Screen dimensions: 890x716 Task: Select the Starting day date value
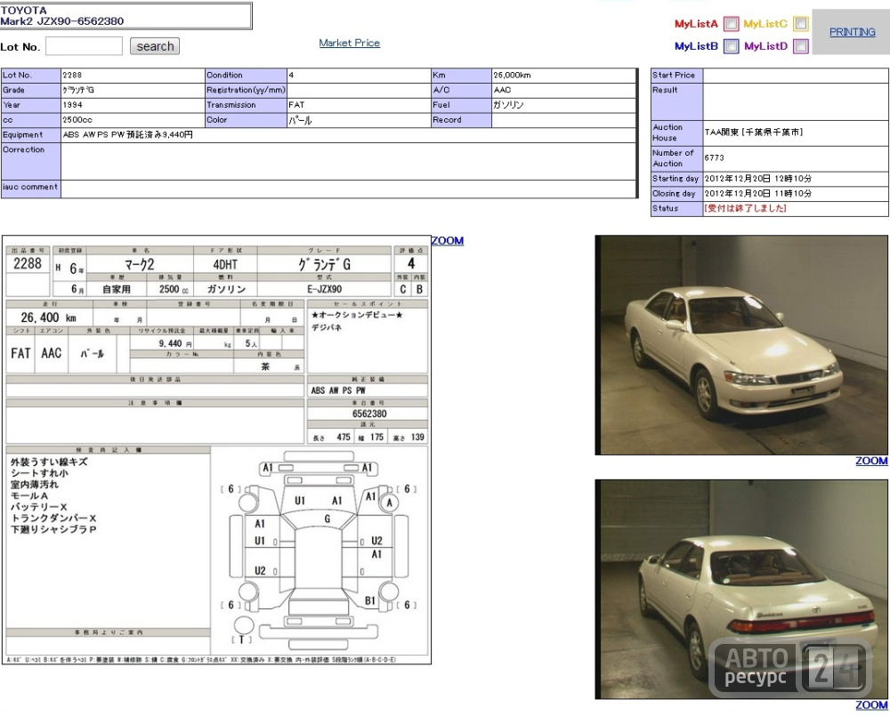click(757, 178)
